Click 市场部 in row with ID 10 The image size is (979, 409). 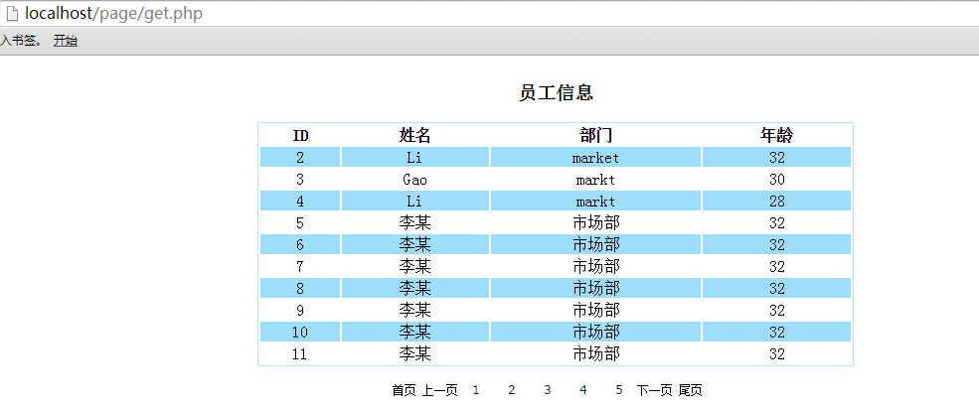coord(595,332)
